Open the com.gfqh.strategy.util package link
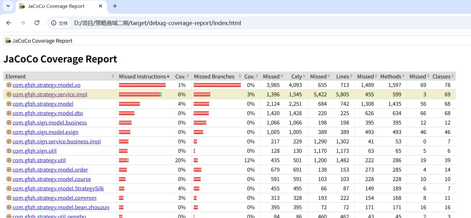The image size is (471, 218). click(x=39, y=160)
